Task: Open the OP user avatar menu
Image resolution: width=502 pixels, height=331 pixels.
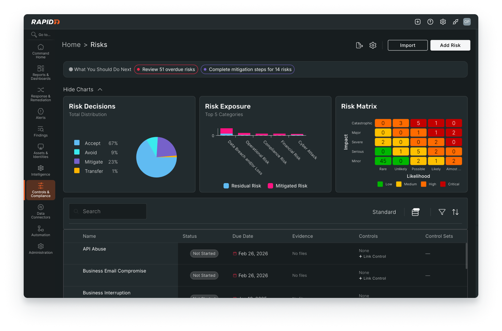Action: pos(467,22)
